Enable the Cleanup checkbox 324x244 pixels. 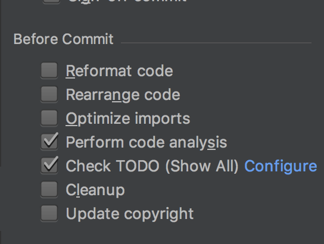[49, 189]
